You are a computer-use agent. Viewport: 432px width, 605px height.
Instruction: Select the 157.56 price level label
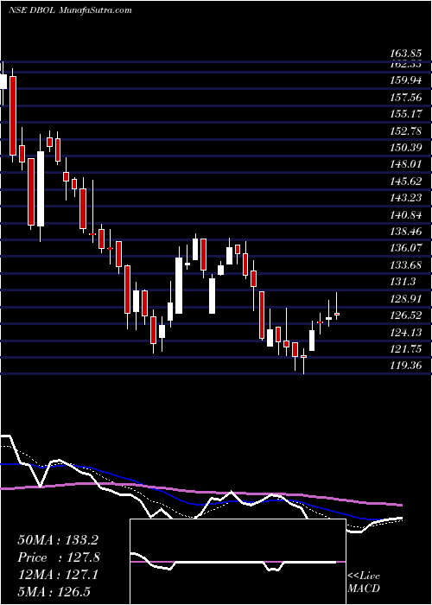406,98
